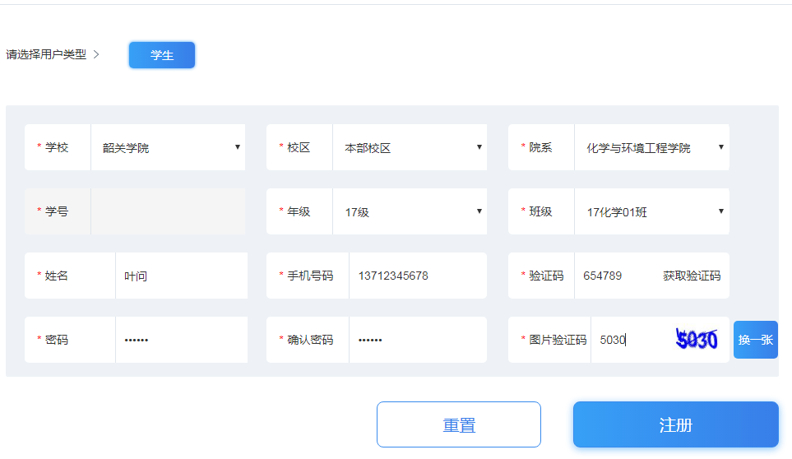The width and height of the screenshot is (792, 459).
Task: Focus the 手机号码 phone number field
Action: pos(417,276)
